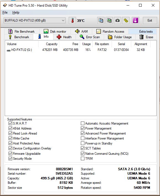The image size is (160, 196).
Task: Switch to the Random Access tab
Action: 110,31
